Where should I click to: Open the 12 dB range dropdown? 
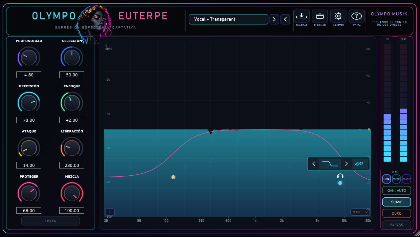tap(360, 212)
